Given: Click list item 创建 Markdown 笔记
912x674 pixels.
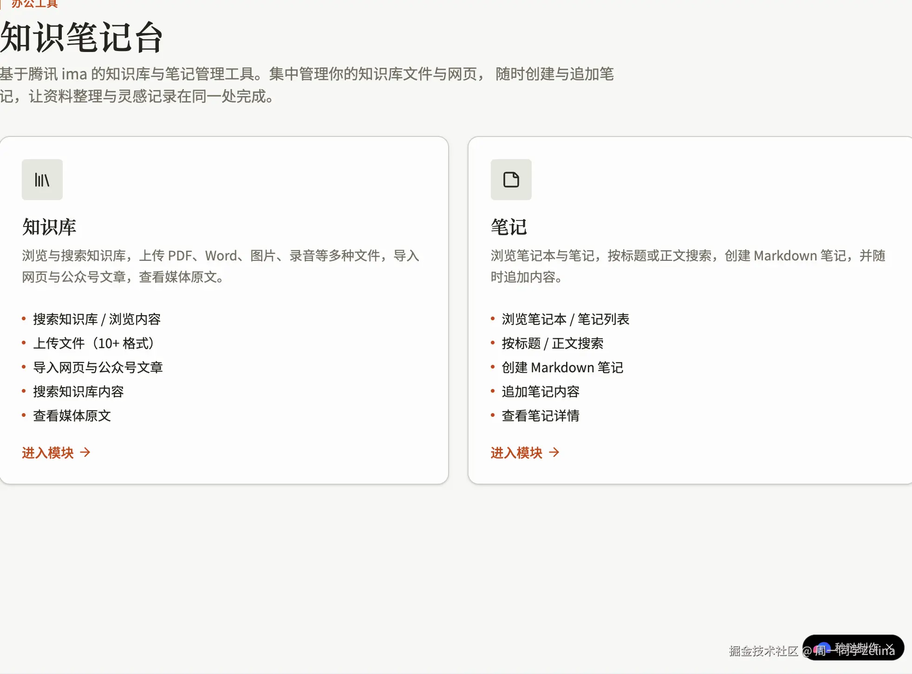Looking at the screenshot, I should [x=563, y=368].
